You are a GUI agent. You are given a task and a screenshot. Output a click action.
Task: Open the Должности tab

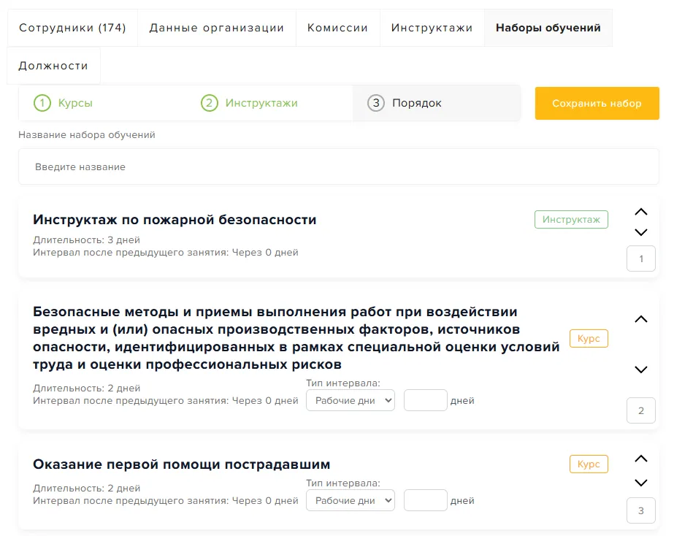click(53, 66)
